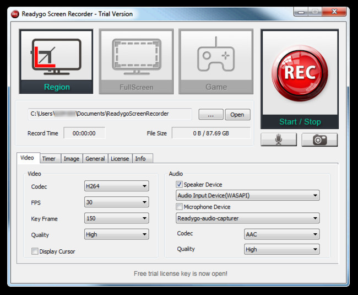The width and height of the screenshot is (358, 295).
Task: Open the FPS 30 dropdown
Action: (117, 202)
